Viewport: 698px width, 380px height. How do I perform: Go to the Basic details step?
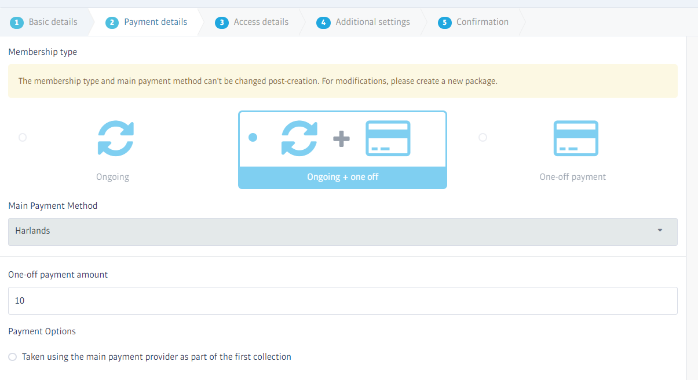click(x=53, y=22)
